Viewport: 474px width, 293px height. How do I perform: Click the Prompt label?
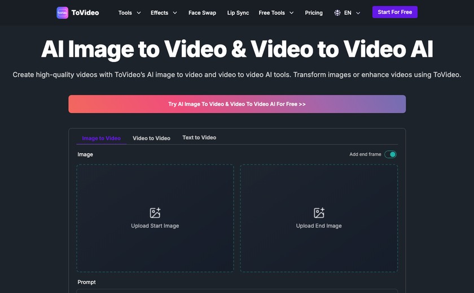click(86, 282)
